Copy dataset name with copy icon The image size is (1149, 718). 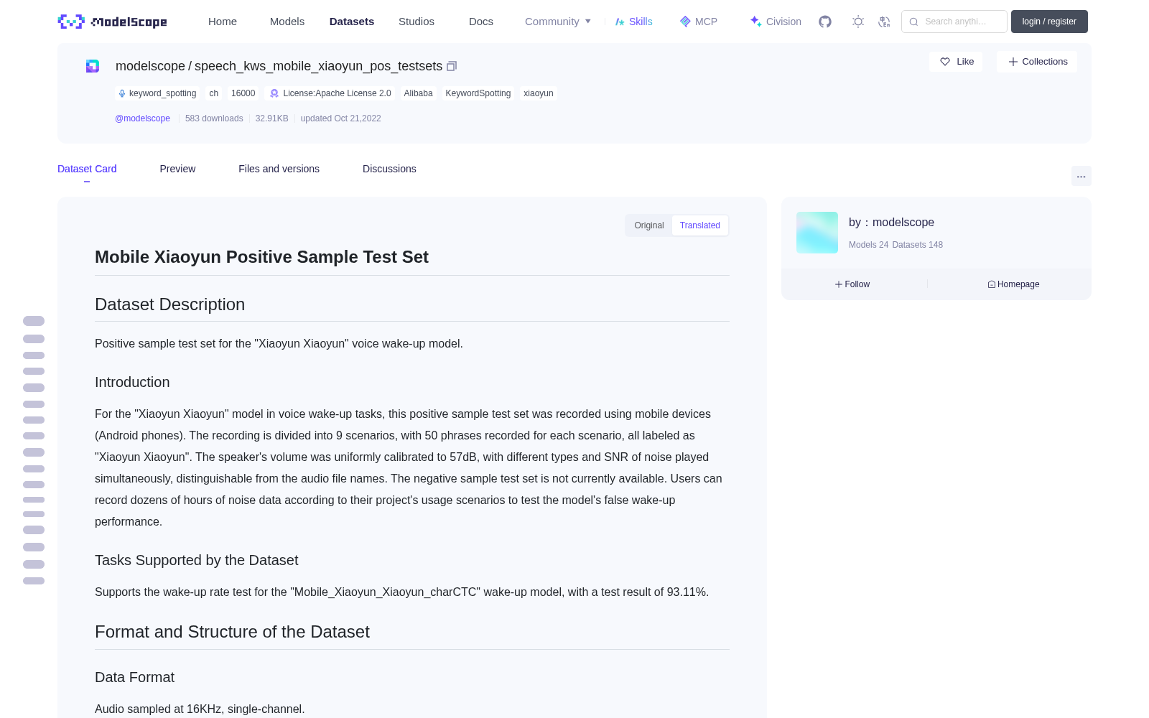click(x=452, y=66)
